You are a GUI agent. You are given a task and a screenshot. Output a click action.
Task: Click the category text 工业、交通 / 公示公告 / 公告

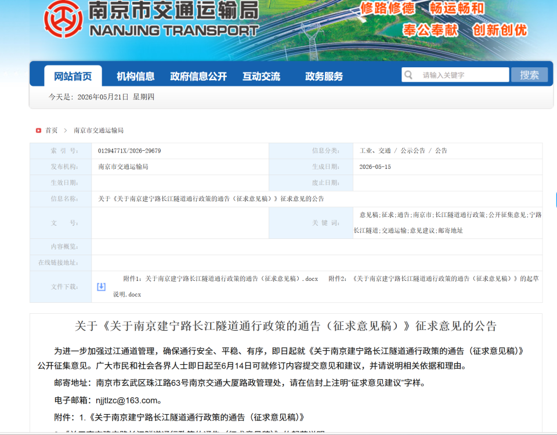[x=403, y=151]
